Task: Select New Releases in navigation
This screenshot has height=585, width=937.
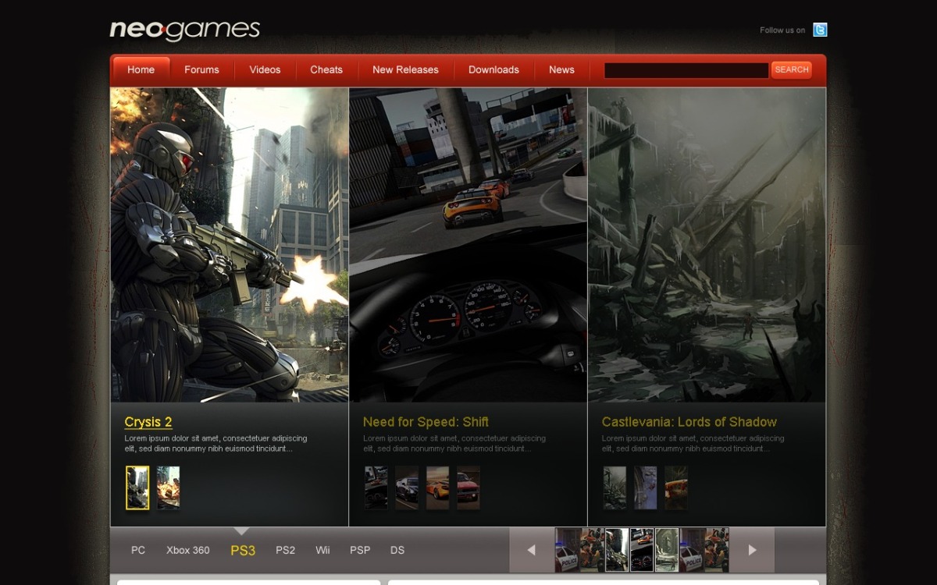Action: pyautogui.click(x=405, y=69)
